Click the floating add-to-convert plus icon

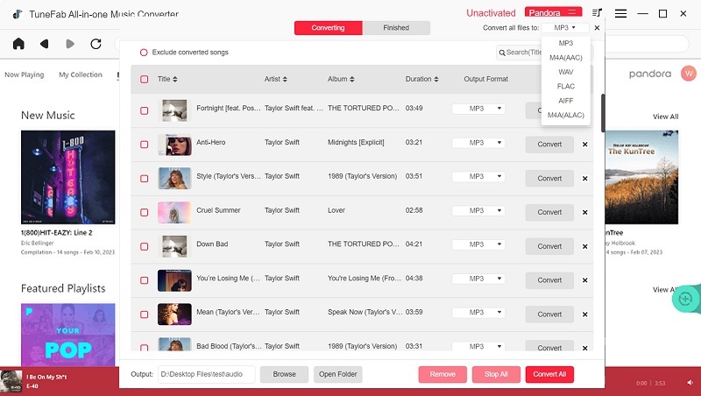click(x=685, y=299)
